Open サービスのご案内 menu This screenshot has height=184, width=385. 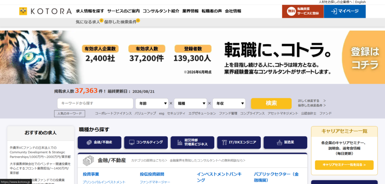pyautogui.click(x=123, y=11)
